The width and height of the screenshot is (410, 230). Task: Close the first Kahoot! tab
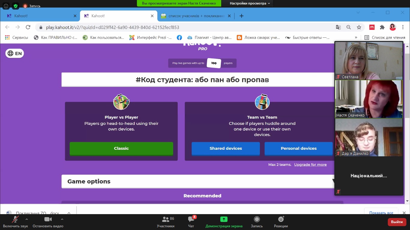(75, 16)
